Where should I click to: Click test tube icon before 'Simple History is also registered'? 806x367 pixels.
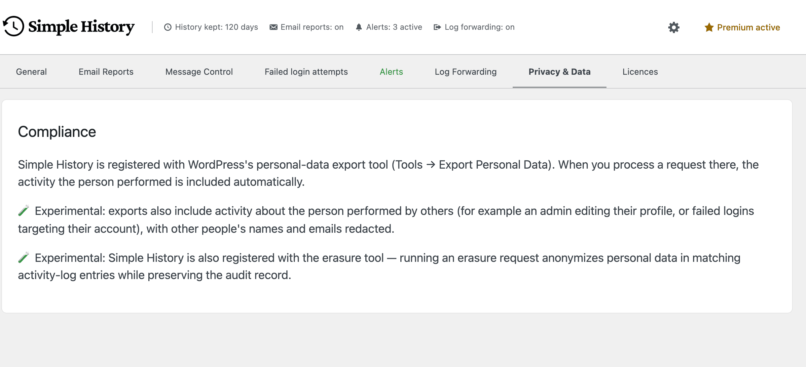(24, 258)
